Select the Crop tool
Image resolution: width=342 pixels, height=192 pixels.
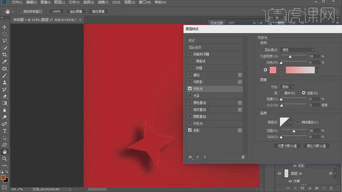coord(4,55)
